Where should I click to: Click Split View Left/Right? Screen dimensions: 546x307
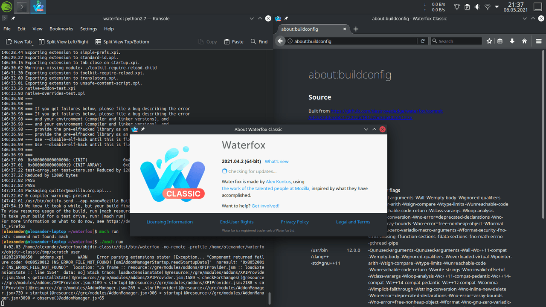tap(64, 42)
